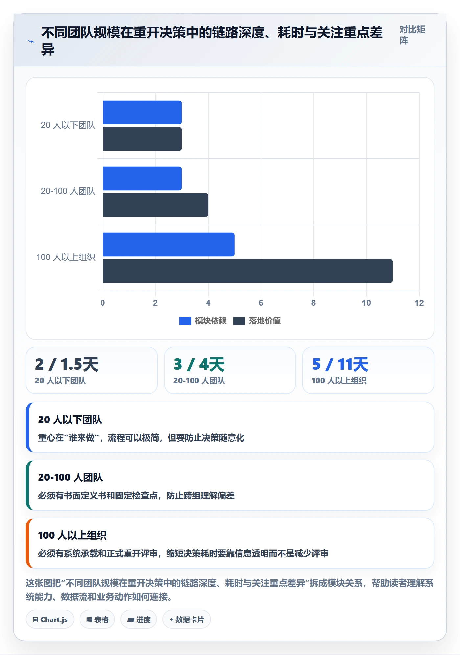The image size is (460, 655).
Task: Open the 5 / 11天 stat card
Action: [x=368, y=370]
